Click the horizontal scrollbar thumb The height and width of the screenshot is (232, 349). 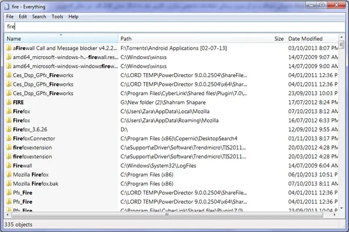pos(167,215)
